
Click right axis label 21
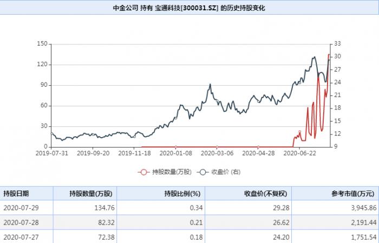coord(338,95)
